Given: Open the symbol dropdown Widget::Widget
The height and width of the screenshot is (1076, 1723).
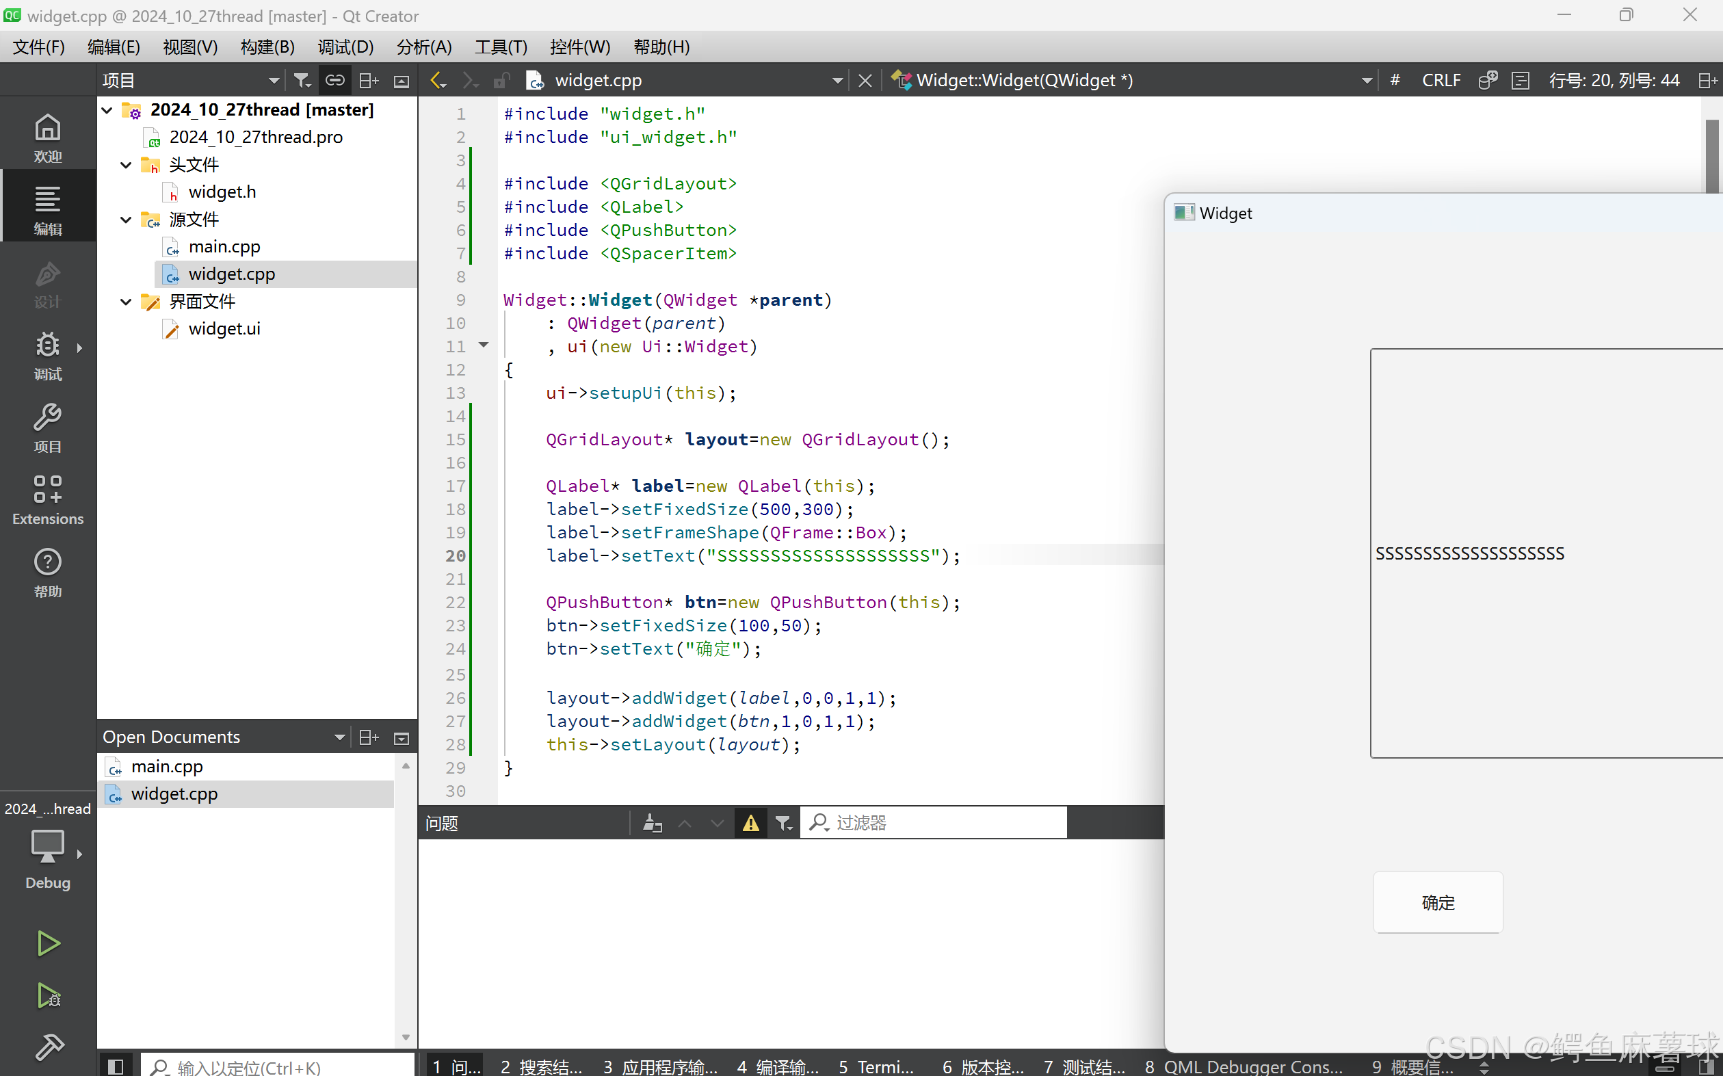Looking at the screenshot, I should (x=1367, y=81).
